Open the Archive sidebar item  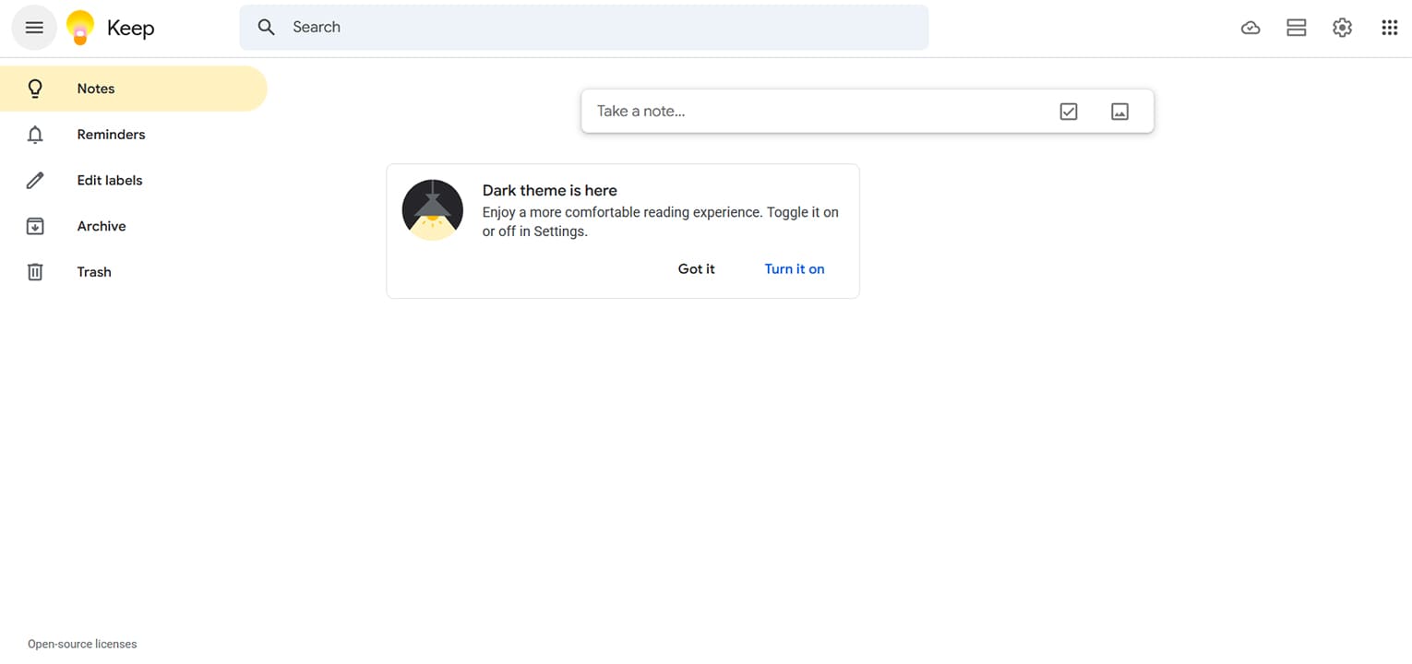pos(134,226)
